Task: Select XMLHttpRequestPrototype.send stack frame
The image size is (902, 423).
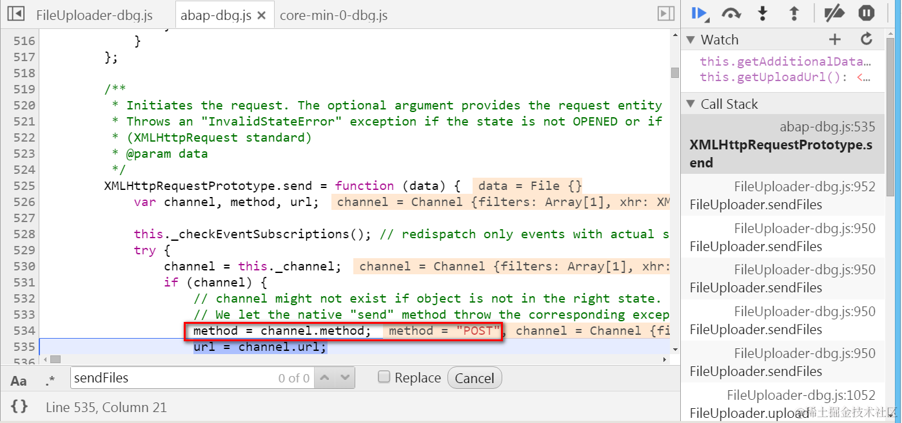Action: [783, 145]
